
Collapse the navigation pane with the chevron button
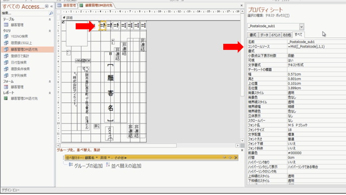coord(51,6)
